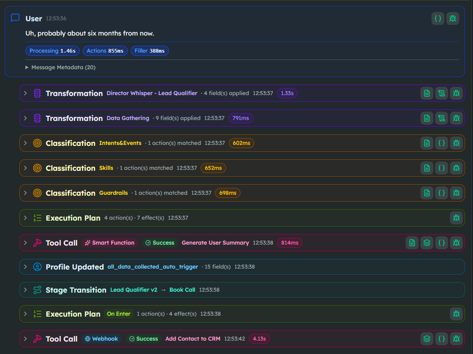This screenshot has height=354, width=473.
Task: Open layers icon on Generate User Summary row
Action: (x=426, y=243)
